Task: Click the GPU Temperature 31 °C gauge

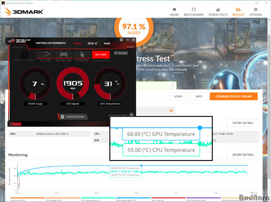Action: [x=110, y=84]
